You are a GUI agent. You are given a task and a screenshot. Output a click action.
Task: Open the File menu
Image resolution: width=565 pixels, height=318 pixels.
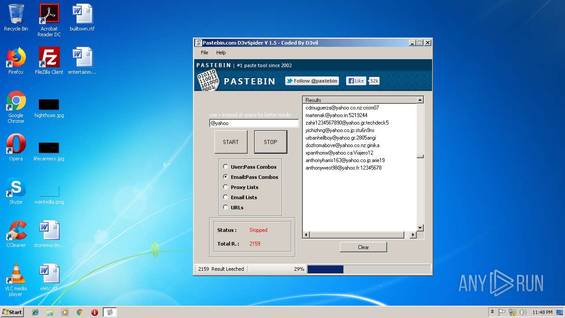[204, 53]
